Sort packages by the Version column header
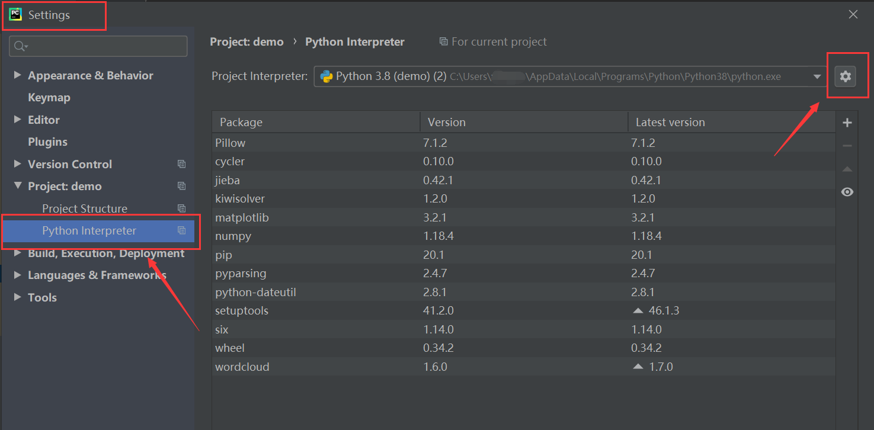Screen dimensions: 874x430 [x=447, y=122]
